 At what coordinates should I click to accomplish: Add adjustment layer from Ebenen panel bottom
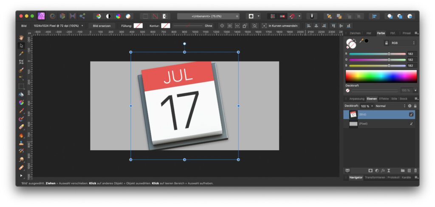click(x=377, y=171)
